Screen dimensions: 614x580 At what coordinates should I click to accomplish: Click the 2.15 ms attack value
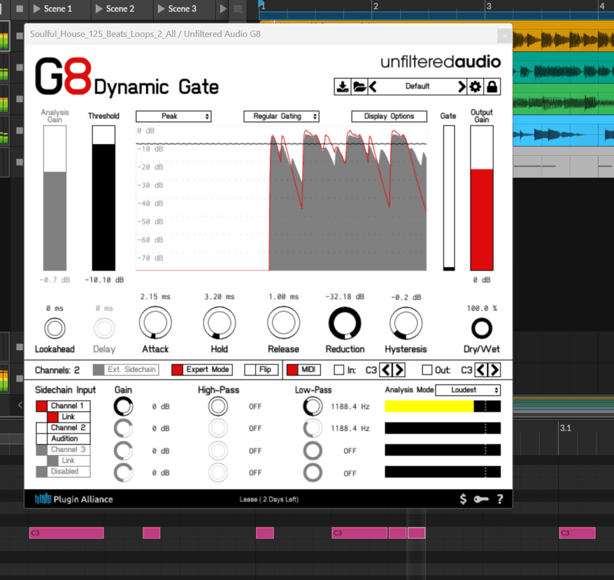click(x=155, y=296)
